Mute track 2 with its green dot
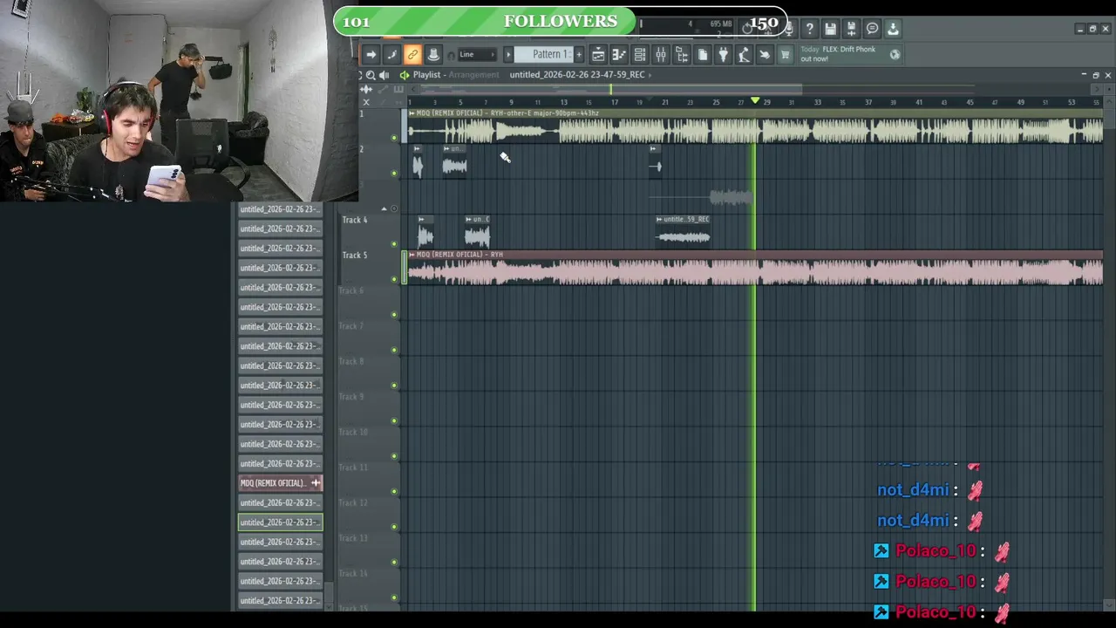The image size is (1116, 628). [x=394, y=173]
